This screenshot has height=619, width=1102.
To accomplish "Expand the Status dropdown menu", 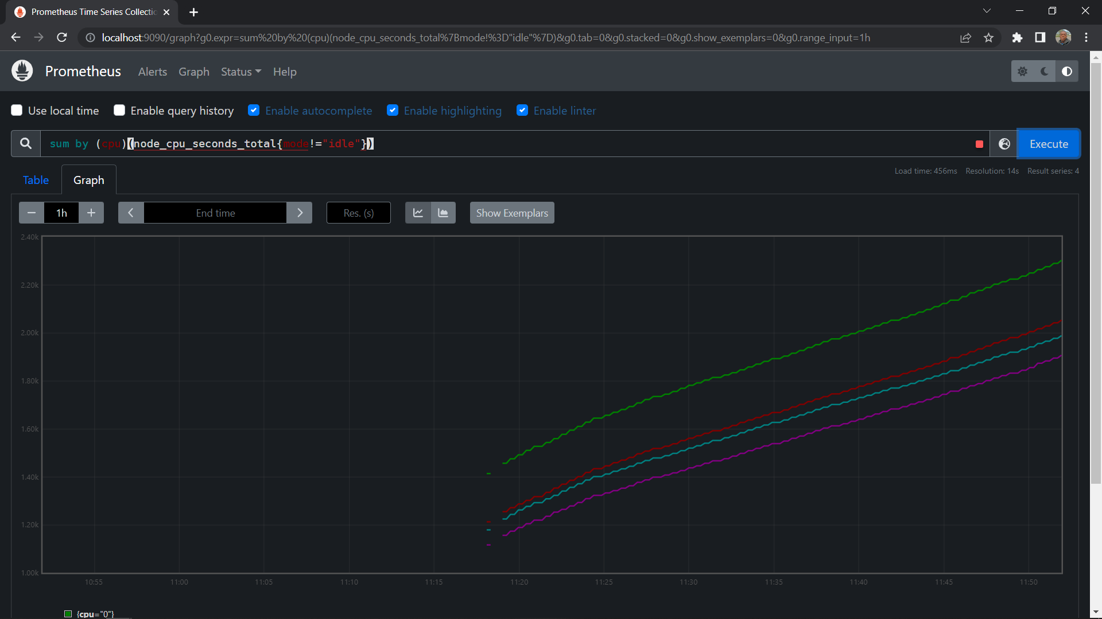I will click(x=240, y=72).
